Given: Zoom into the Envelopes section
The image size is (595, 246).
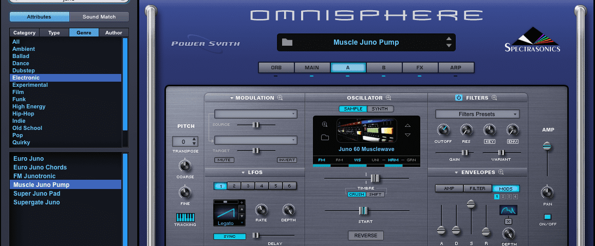Looking at the screenshot, I should [501, 172].
